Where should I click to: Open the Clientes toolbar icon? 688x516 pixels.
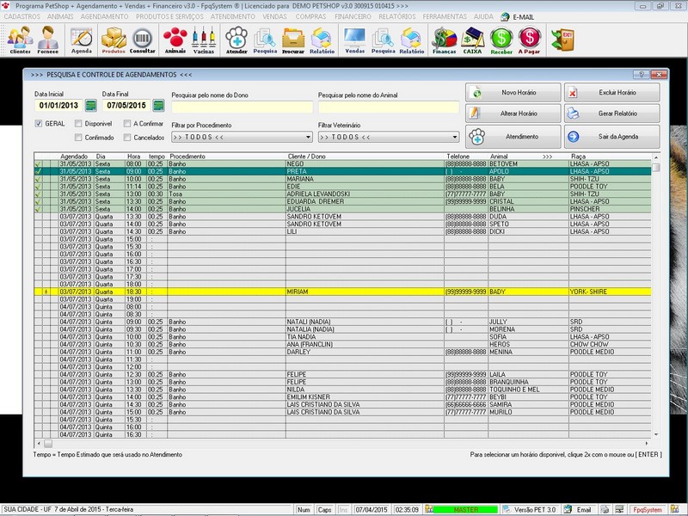point(20,39)
